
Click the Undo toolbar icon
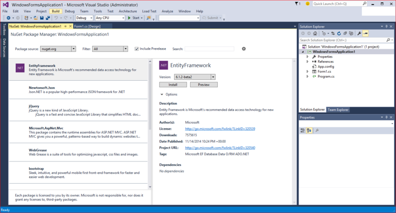pos(56,18)
